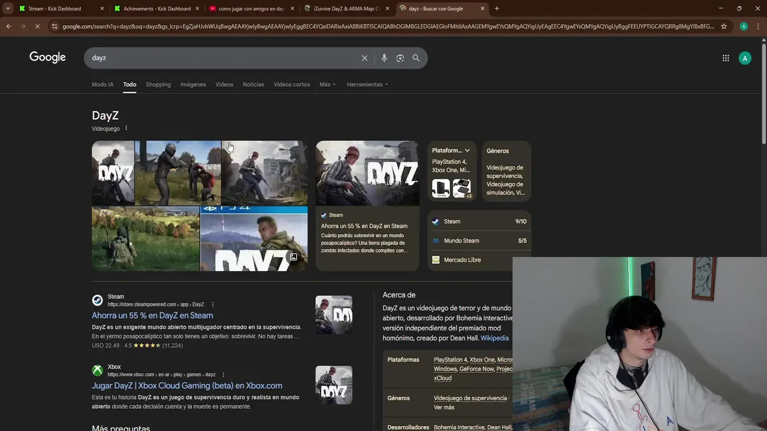Select the Modo IA search tab
This screenshot has height=431, width=767.
[102, 84]
